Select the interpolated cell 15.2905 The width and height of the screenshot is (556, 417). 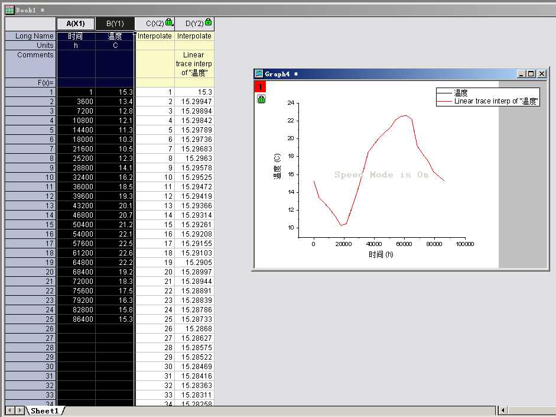coord(194,262)
